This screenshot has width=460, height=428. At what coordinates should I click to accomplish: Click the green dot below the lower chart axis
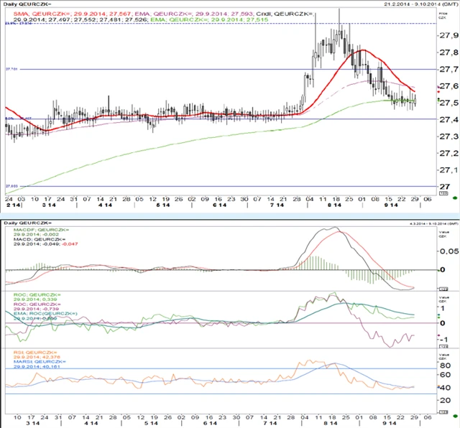(x=455, y=416)
